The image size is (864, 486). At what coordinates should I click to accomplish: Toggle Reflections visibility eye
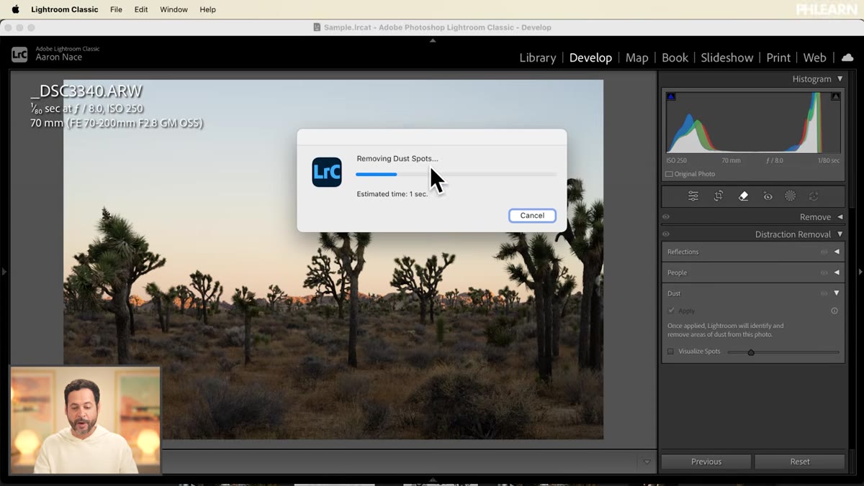[824, 252]
